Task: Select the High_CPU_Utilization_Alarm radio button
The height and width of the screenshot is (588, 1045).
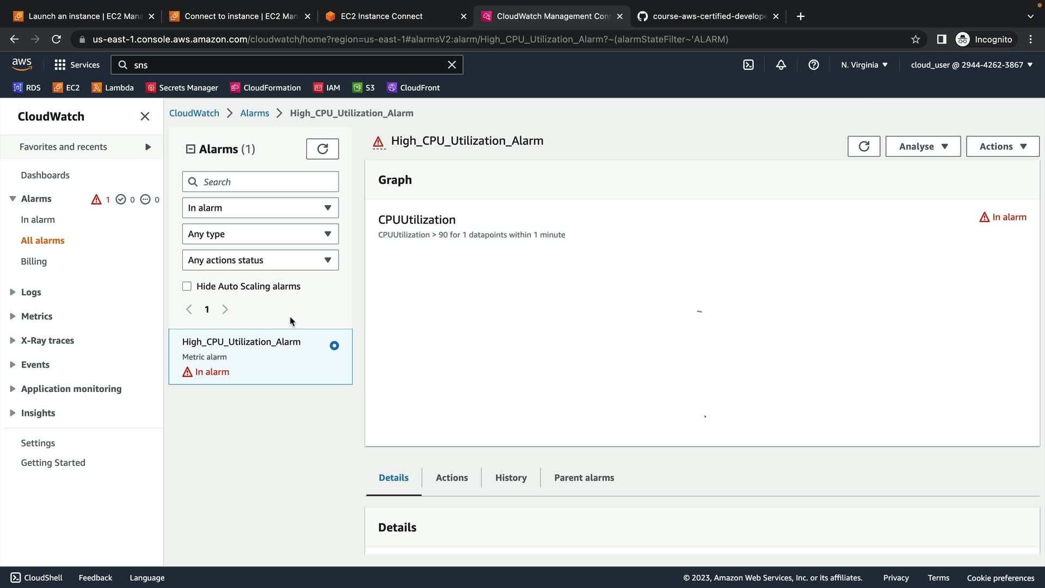Action: pyautogui.click(x=334, y=346)
